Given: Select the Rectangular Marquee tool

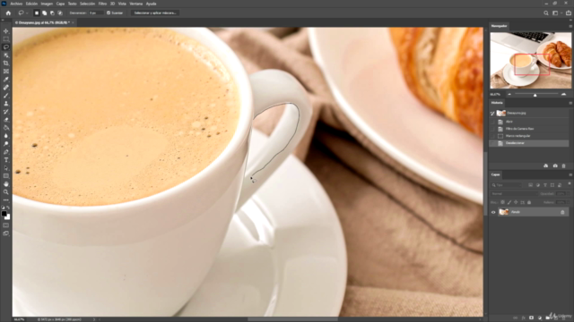Looking at the screenshot, I should click(x=6, y=39).
